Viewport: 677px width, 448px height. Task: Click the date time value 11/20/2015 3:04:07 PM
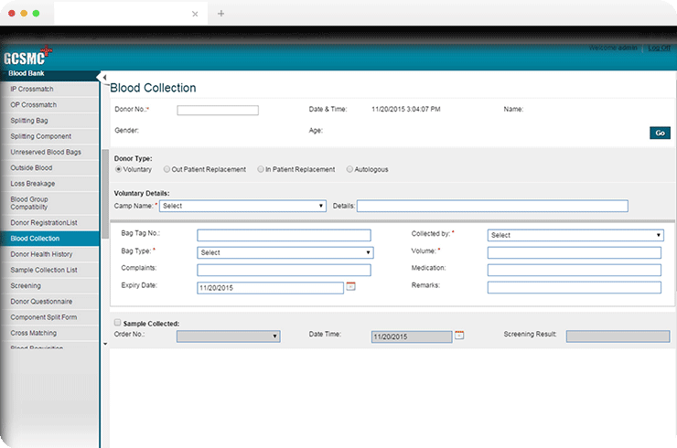tap(406, 109)
